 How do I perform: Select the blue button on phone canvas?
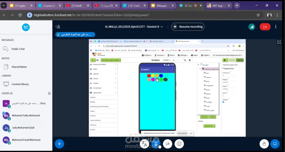[161, 76]
